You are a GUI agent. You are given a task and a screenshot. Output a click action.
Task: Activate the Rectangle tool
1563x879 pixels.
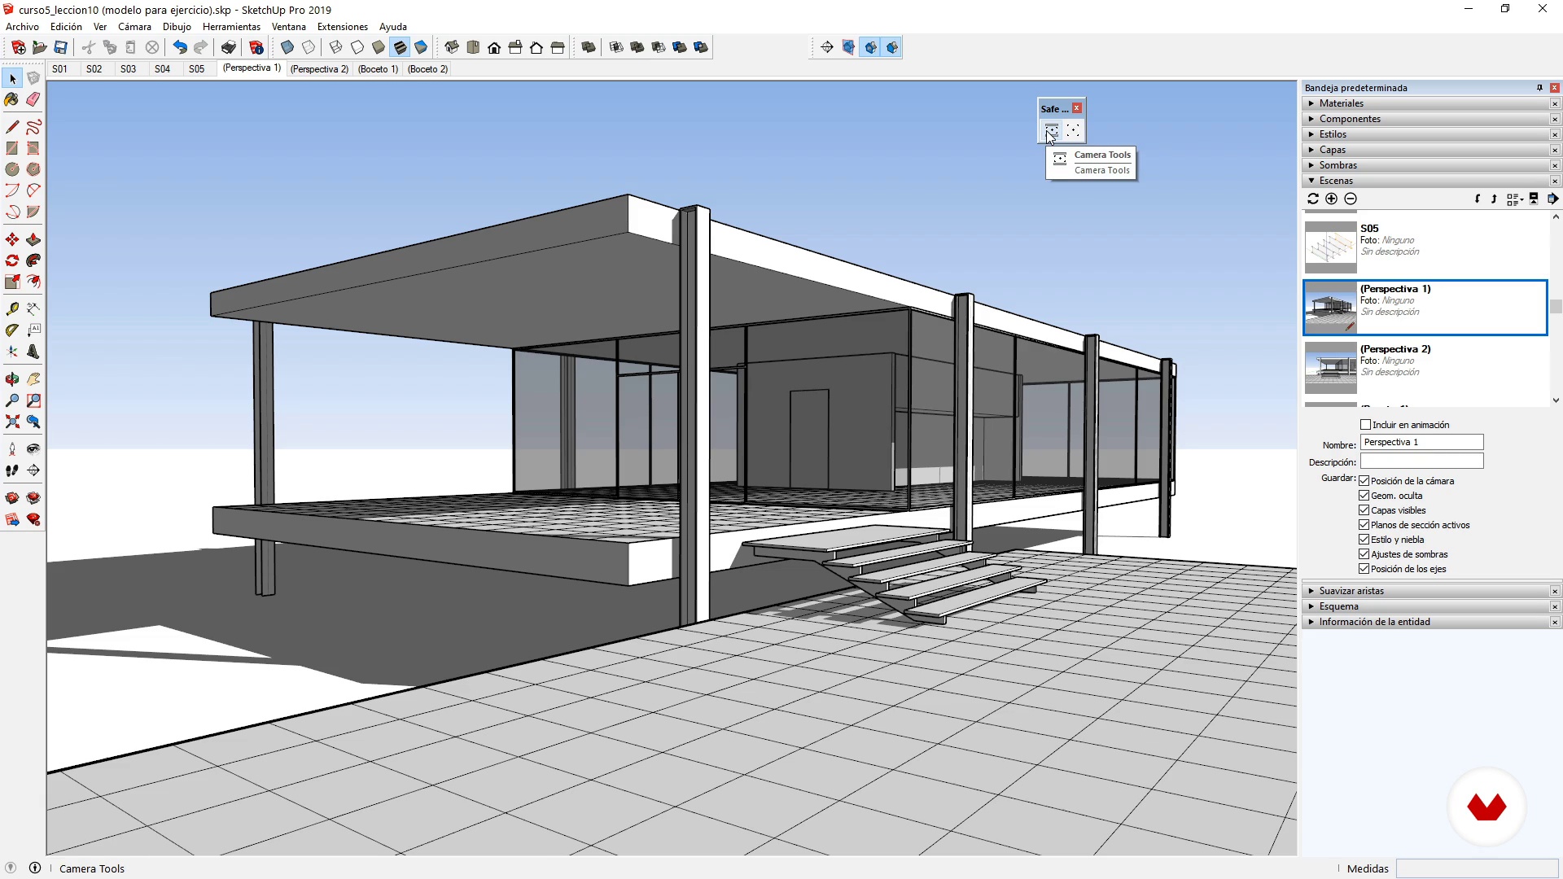point(12,148)
